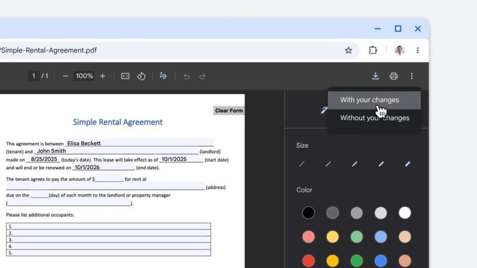Screen dimensions: 477x268
Task: Select the medium pen size
Action: (354, 164)
